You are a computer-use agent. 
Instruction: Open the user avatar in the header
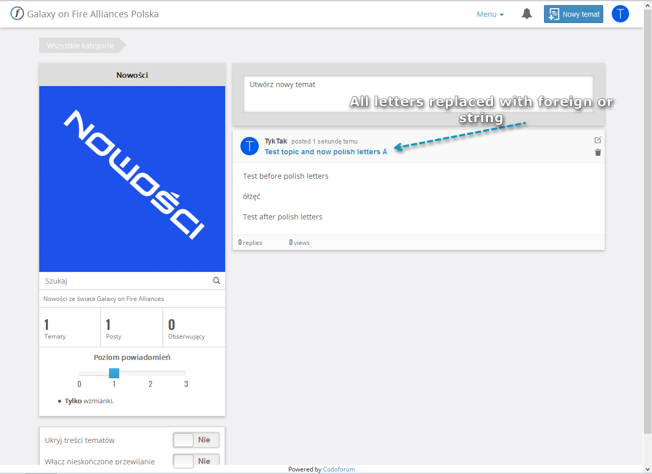point(620,14)
